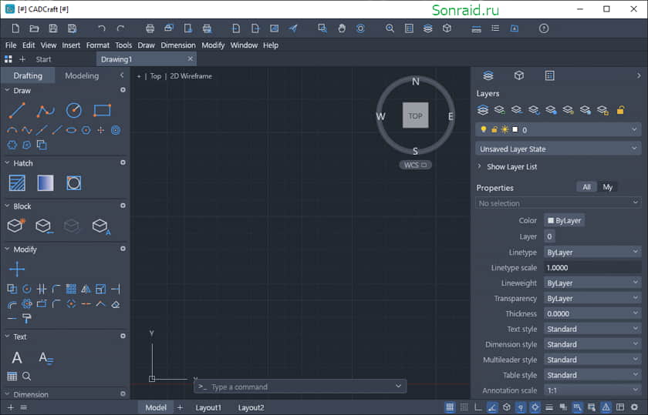Screen dimensions: 648x415
Task: Select the Circle draw tool
Action: click(x=73, y=110)
